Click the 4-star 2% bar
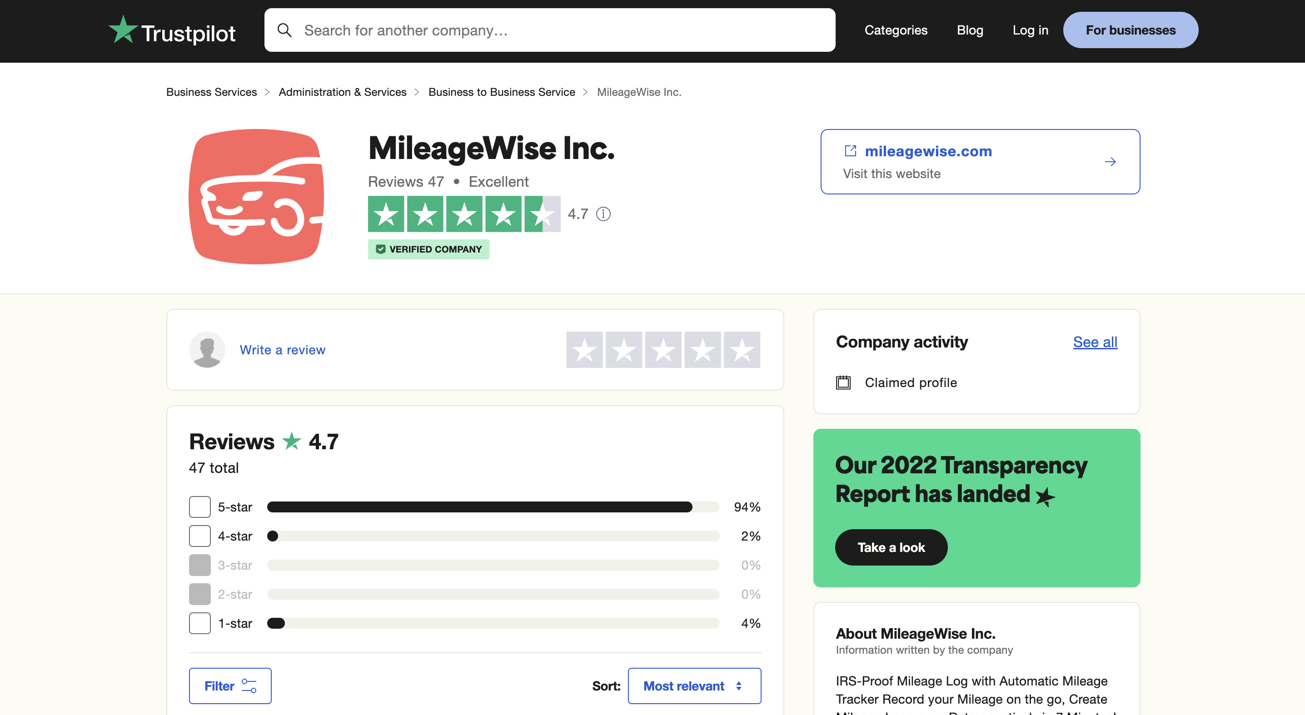The width and height of the screenshot is (1305, 715). (493, 536)
